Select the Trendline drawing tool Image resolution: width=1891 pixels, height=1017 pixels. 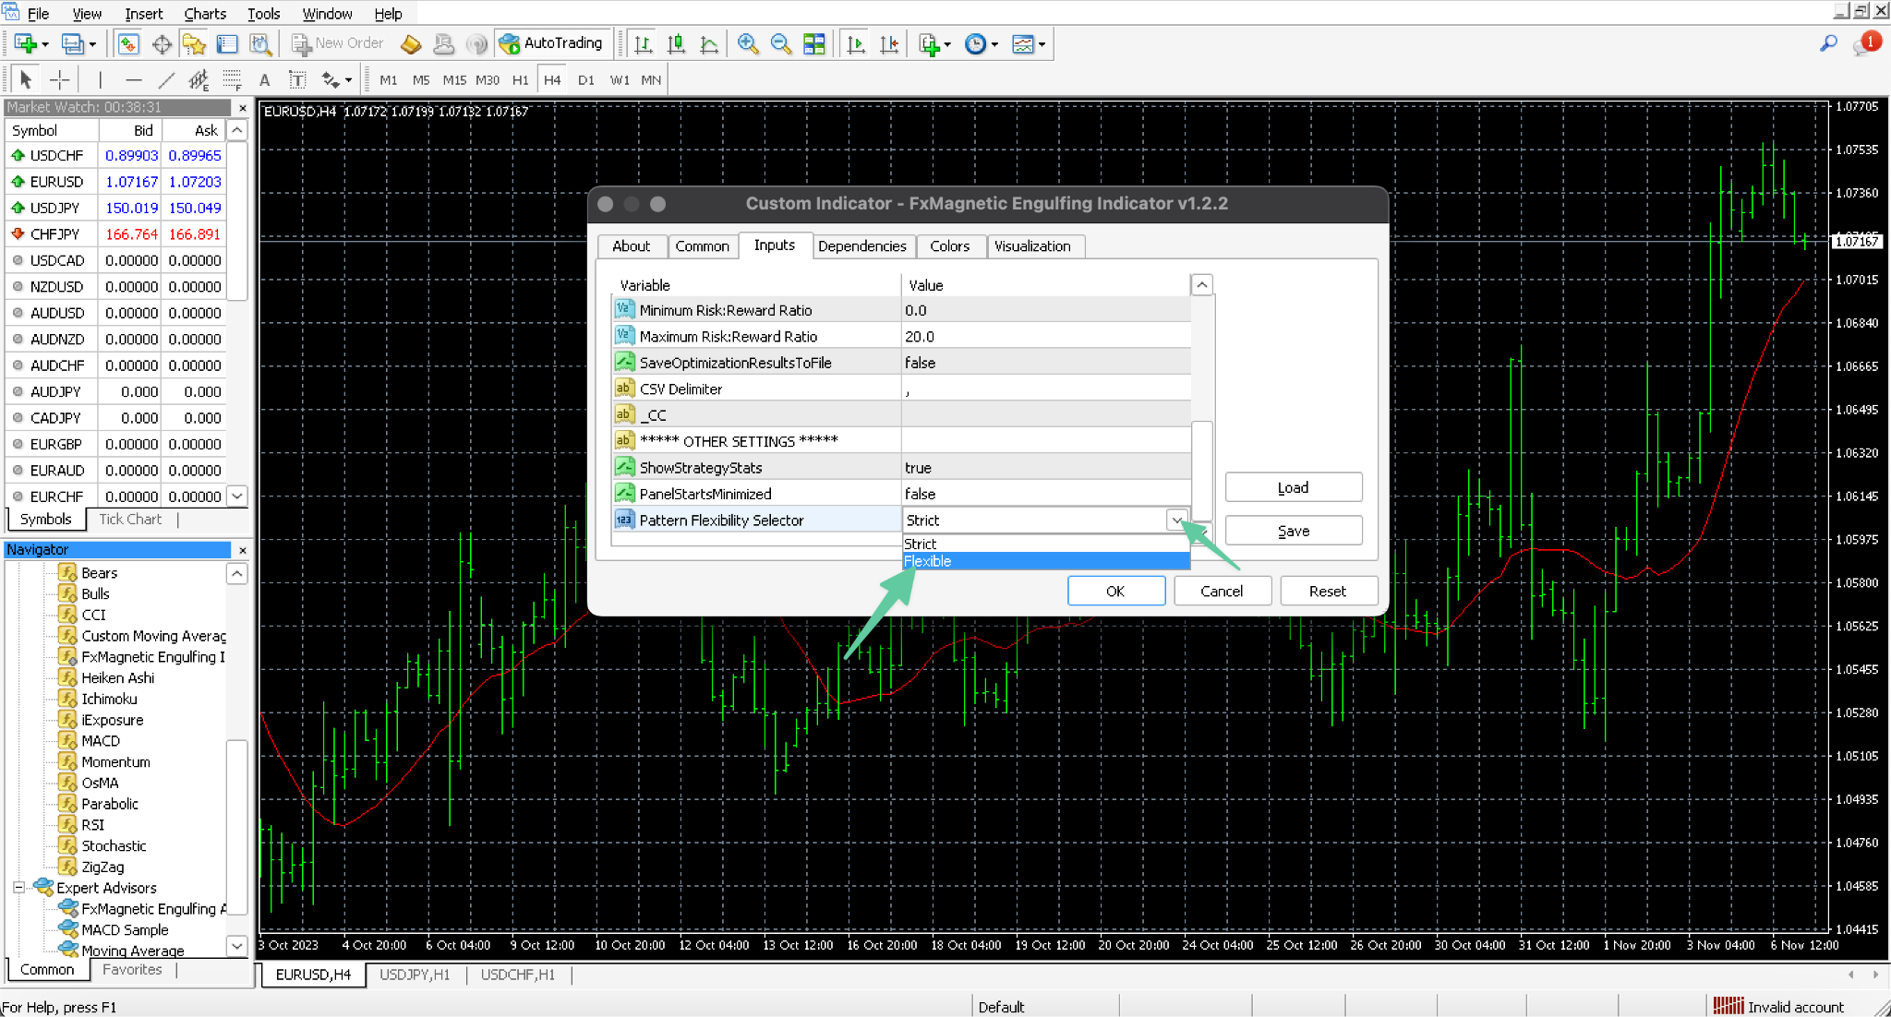[166, 80]
